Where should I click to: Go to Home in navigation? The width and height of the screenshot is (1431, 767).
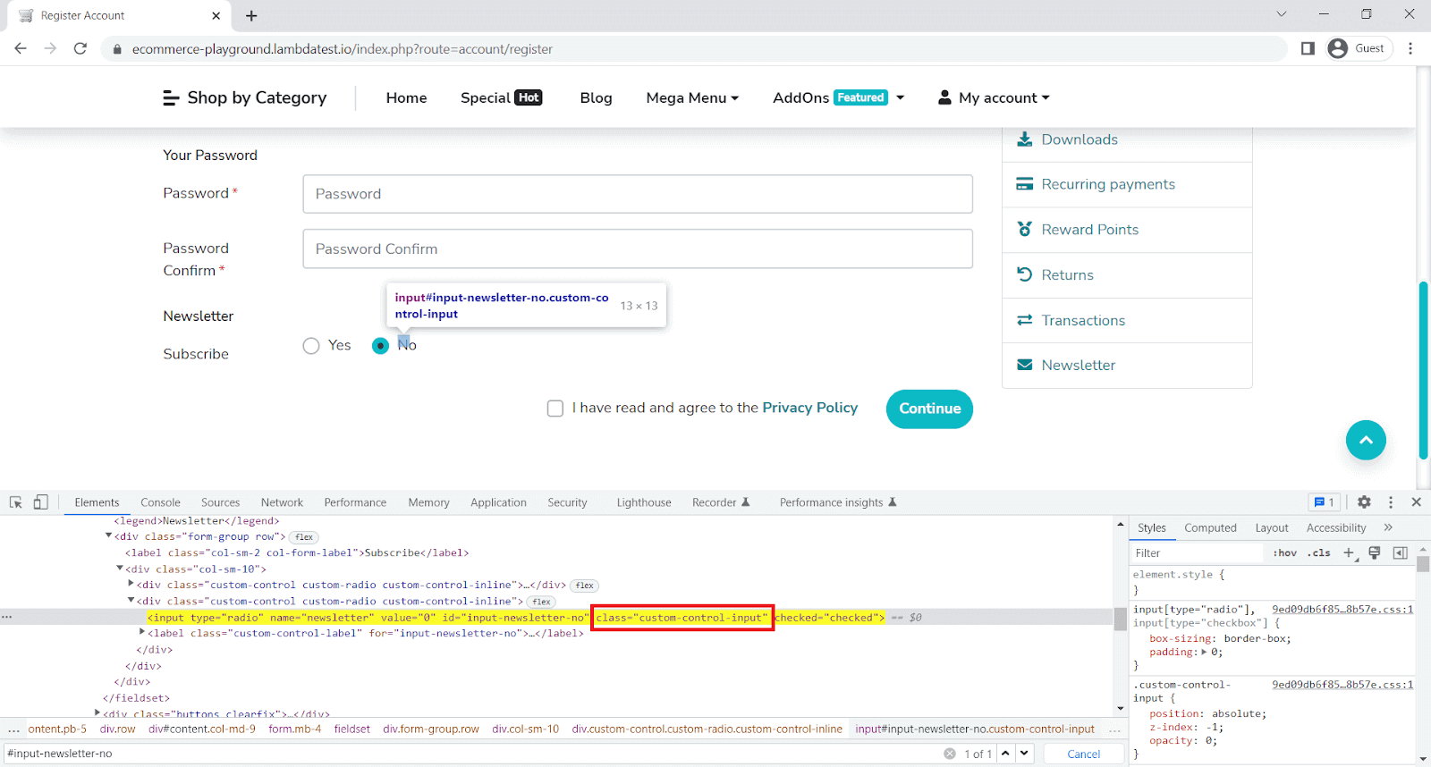pos(406,97)
